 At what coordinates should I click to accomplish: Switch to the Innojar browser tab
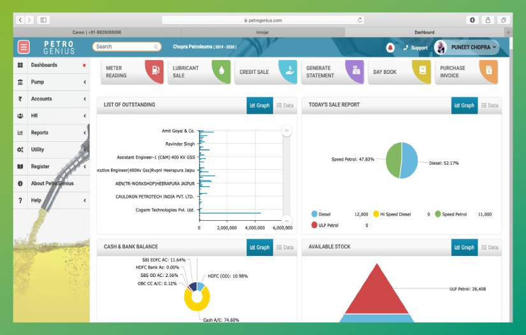pyautogui.click(x=263, y=33)
